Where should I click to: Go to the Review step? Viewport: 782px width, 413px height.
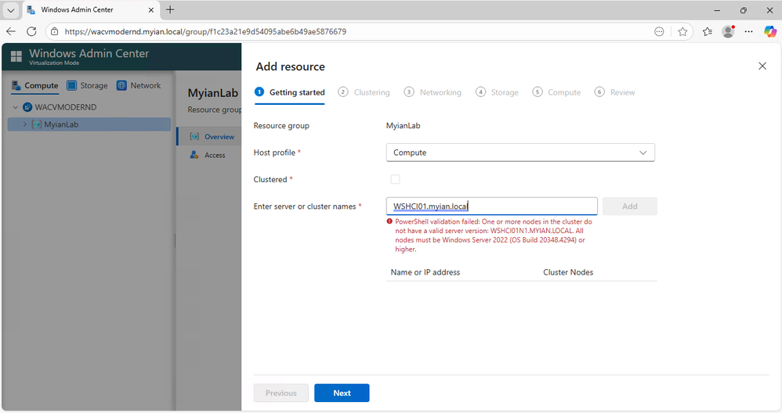tap(614, 92)
